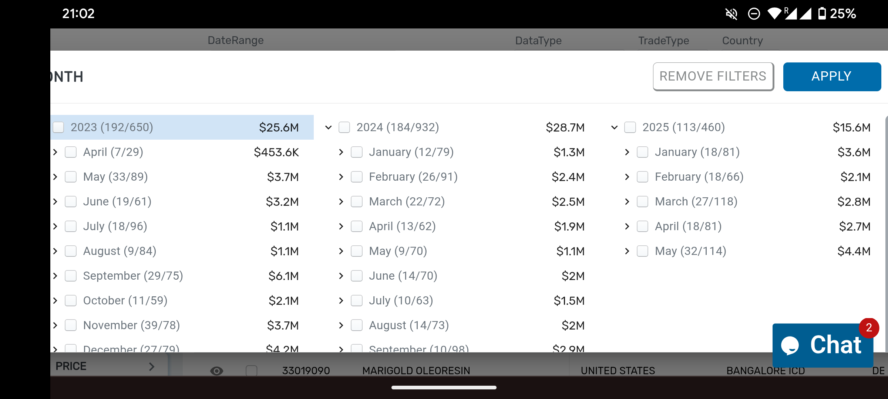Tap the battery indicator icon
The image size is (888, 399).
822,14
